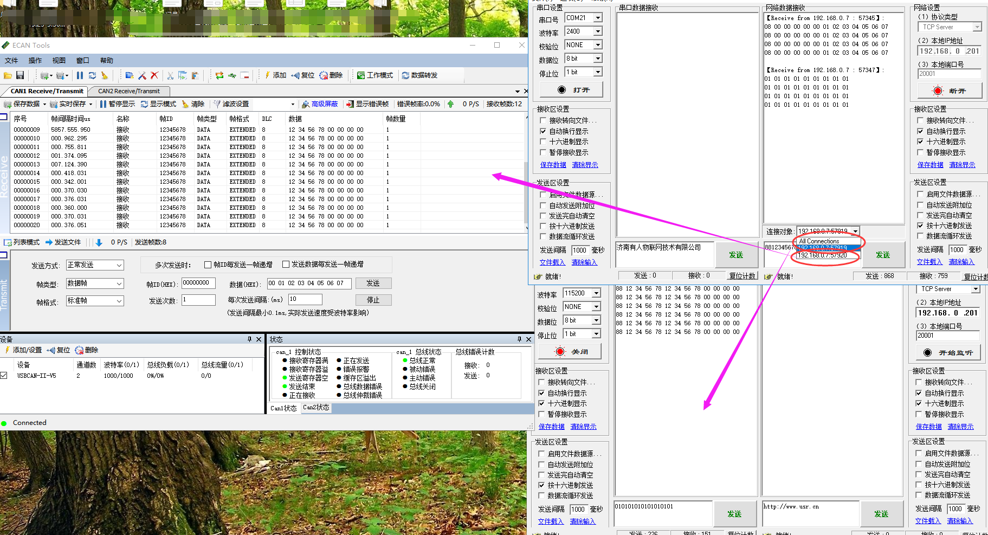
Task: Click 暂停显示 pause display in CAN1 toolbar
Action: pos(117,104)
